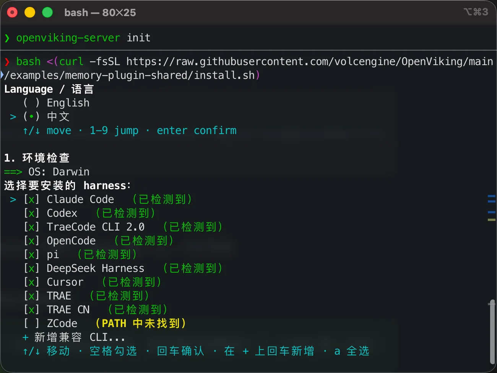Click the '↑/↓ move' hint text
The height and width of the screenshot is (373, 497).
pyautogui.click(x=47, y=131)
